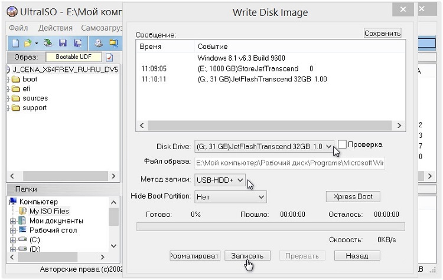Screen dimensions: 443x280
Task: Click the Рабочий стол desktop icon
Action: pyautogui.click(x=22, y=230)
